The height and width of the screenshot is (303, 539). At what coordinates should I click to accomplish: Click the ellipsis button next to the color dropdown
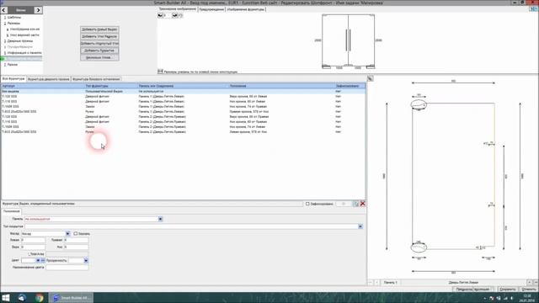pos(43,260)
